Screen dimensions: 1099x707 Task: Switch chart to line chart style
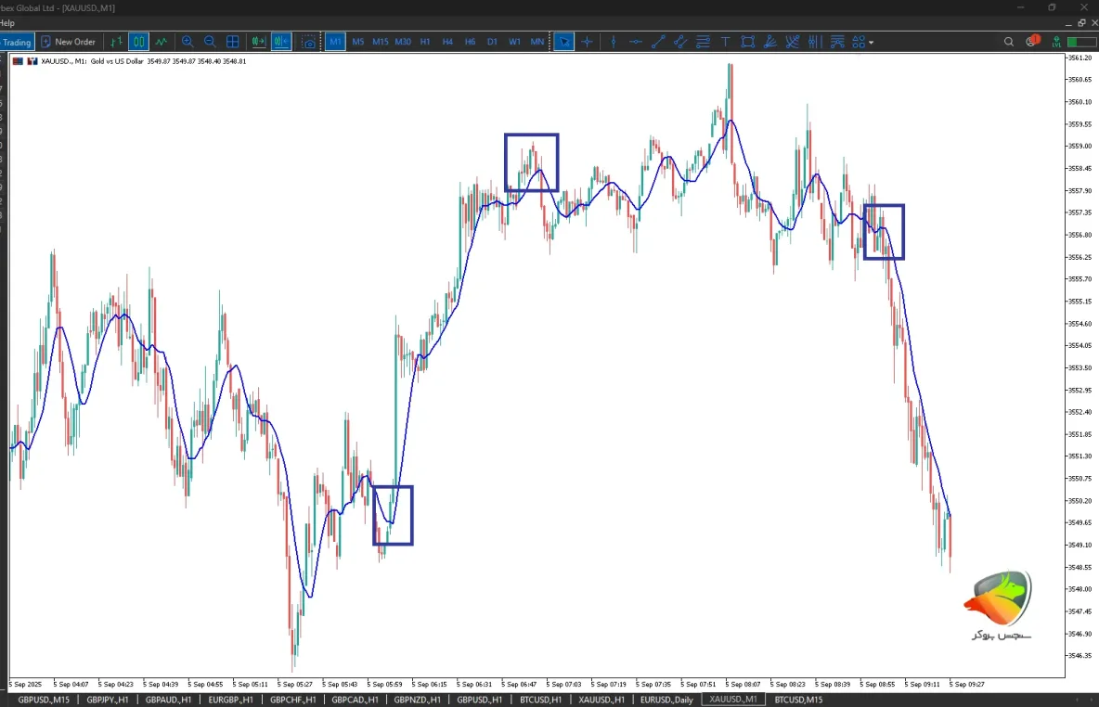(x=162, y=42)
